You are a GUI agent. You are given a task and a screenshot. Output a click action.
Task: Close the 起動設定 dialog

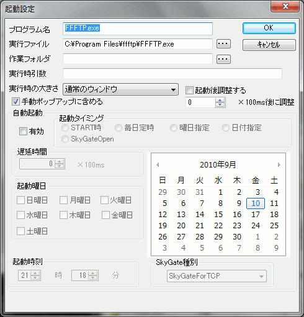[285, 6]
